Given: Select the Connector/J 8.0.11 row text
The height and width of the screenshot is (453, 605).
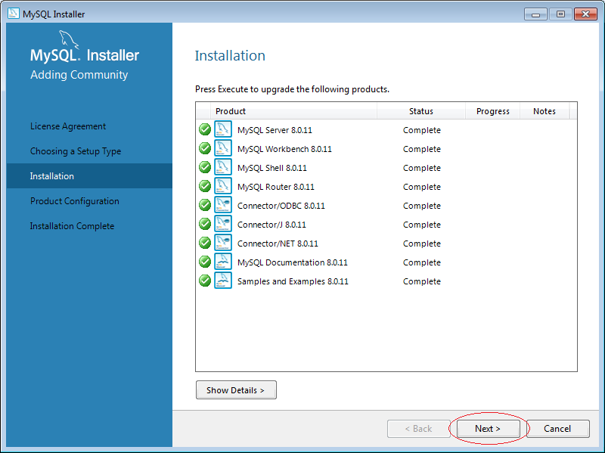Looking at the screenshot, I should [x=271, y=225].
